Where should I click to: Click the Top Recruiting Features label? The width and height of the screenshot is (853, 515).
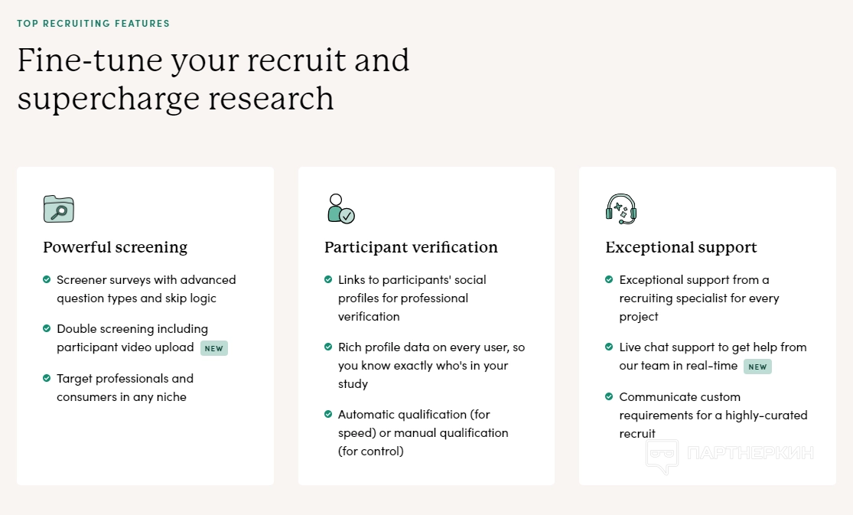(x=93, y=24)
